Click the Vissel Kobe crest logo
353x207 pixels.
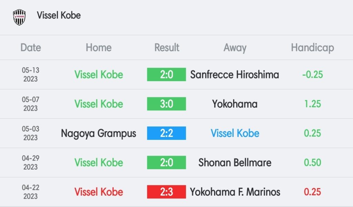[x=19, y=17]
